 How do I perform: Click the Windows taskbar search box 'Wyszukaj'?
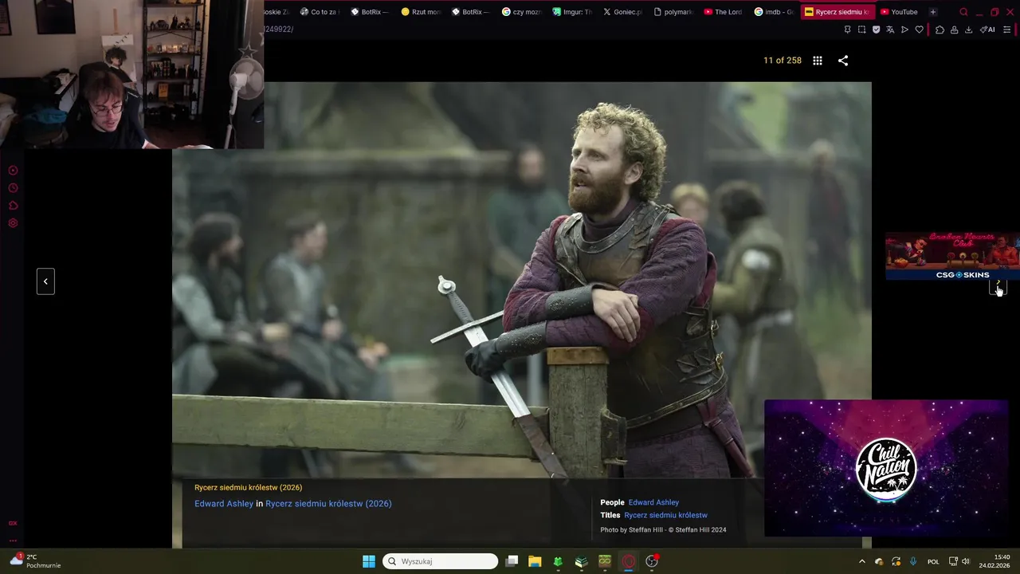[440, 561]
